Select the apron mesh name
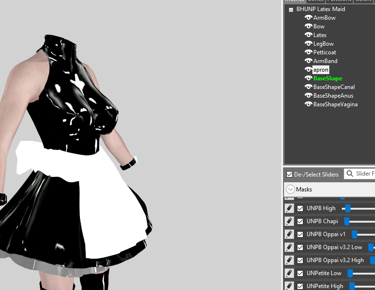Image resolution: width=375 pixels, height=290 pixels. click(321, 70)
